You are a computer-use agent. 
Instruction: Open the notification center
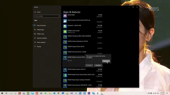click(x=167, y=93)
